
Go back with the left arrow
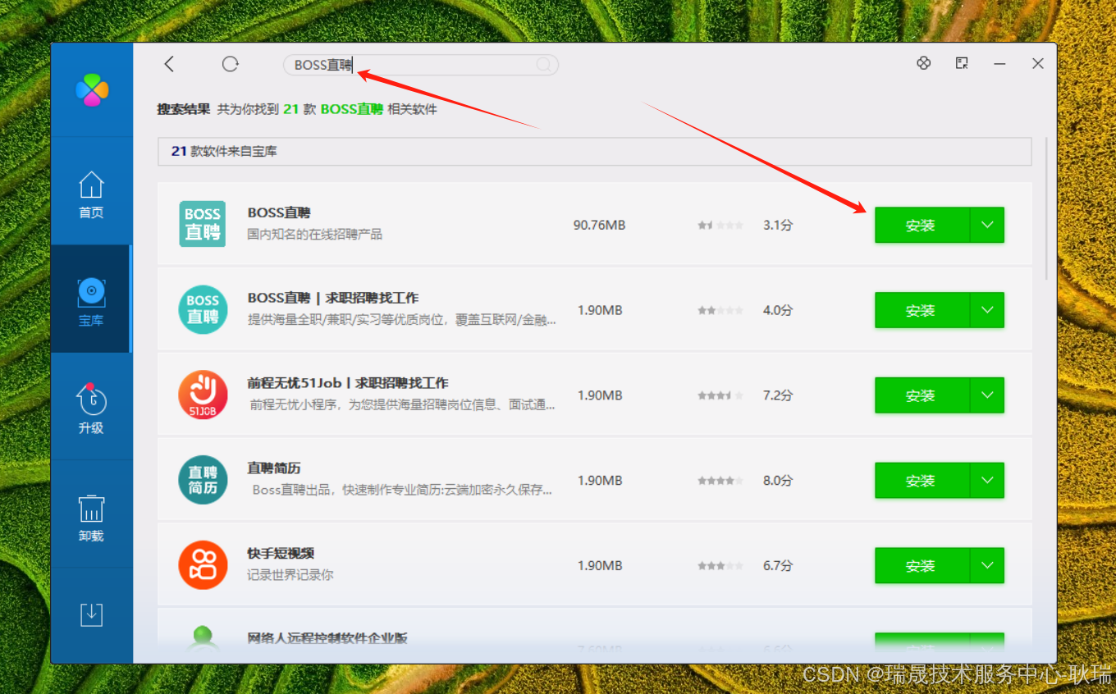coord(169,64)
